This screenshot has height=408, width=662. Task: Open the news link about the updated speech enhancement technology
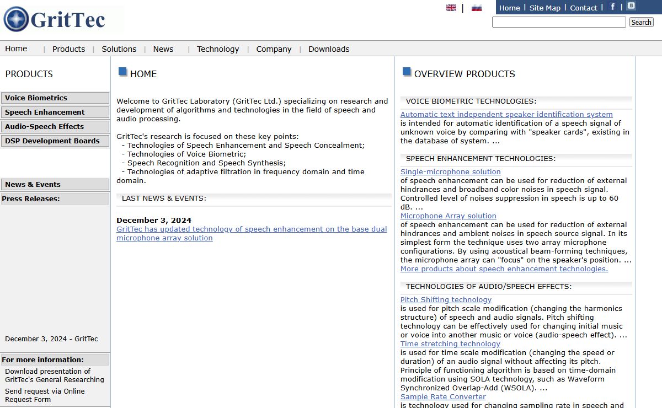pyautogui.click(x=252, y=233)
